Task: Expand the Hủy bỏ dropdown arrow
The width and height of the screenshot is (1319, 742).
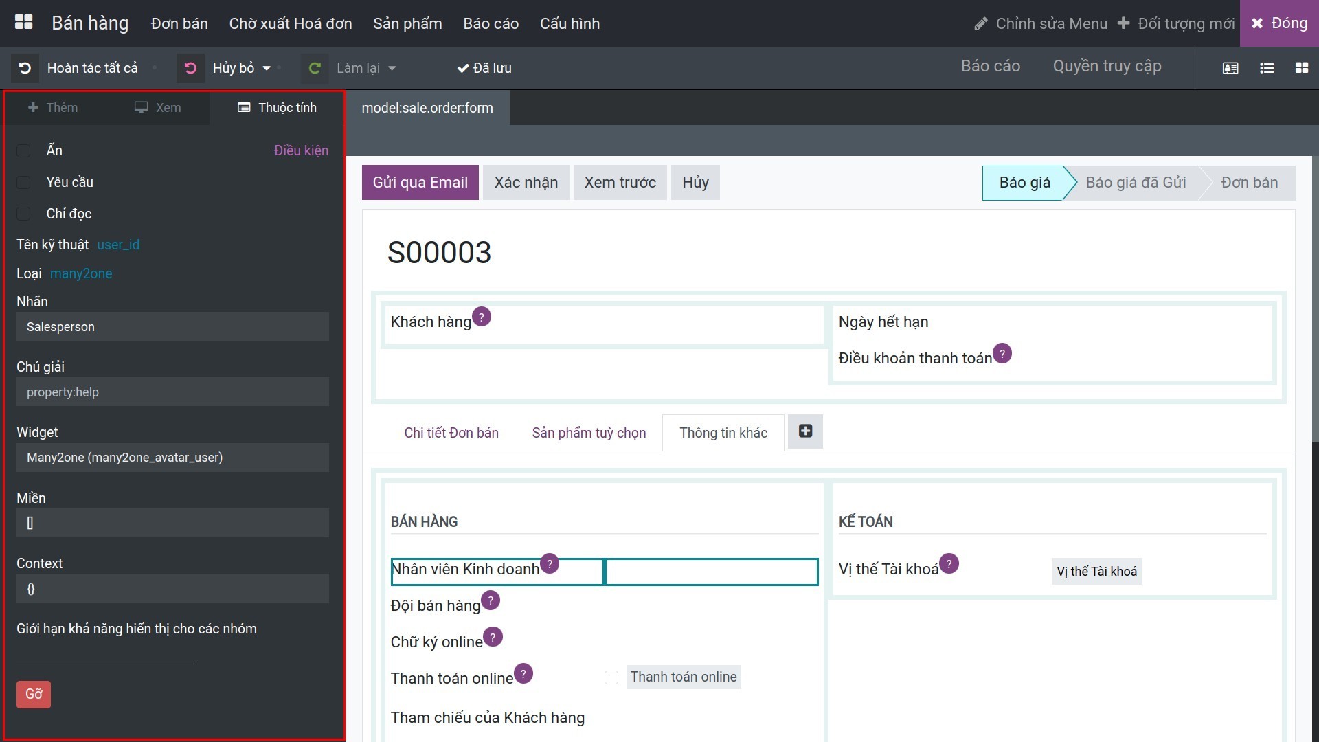Action: point(267,68)
